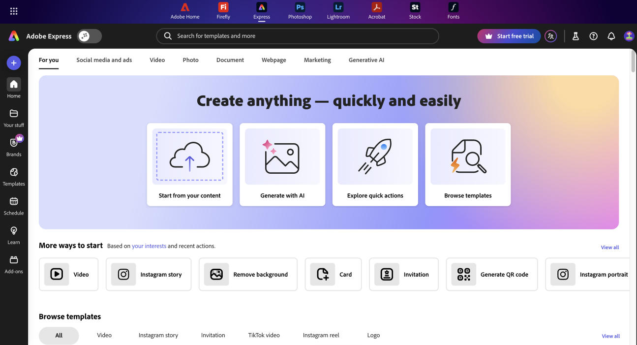Open the Photoshop app from the top bar
Viewport: 637px width, 345px height.
299,11
